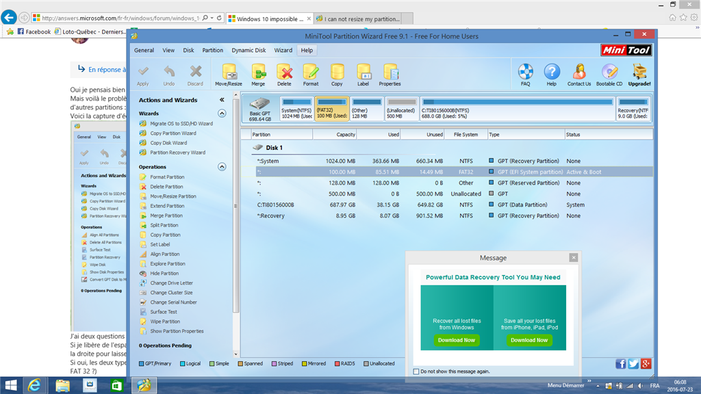Choose Move/Resize Partition operation
The image size is (701, 394).
[168, 196]
